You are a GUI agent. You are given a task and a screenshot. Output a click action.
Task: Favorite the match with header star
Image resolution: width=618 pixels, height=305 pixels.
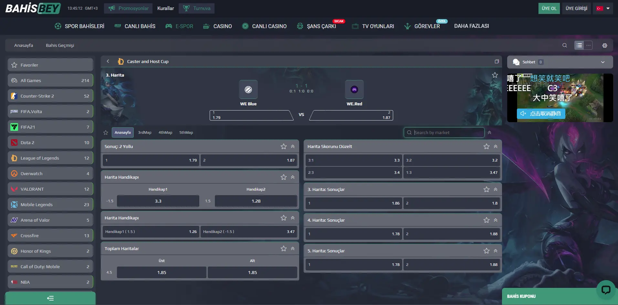[x=495, y=75]
